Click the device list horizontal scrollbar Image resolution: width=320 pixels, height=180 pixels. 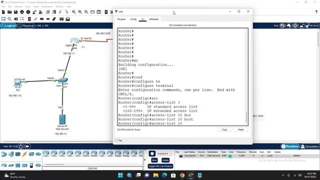54,164
